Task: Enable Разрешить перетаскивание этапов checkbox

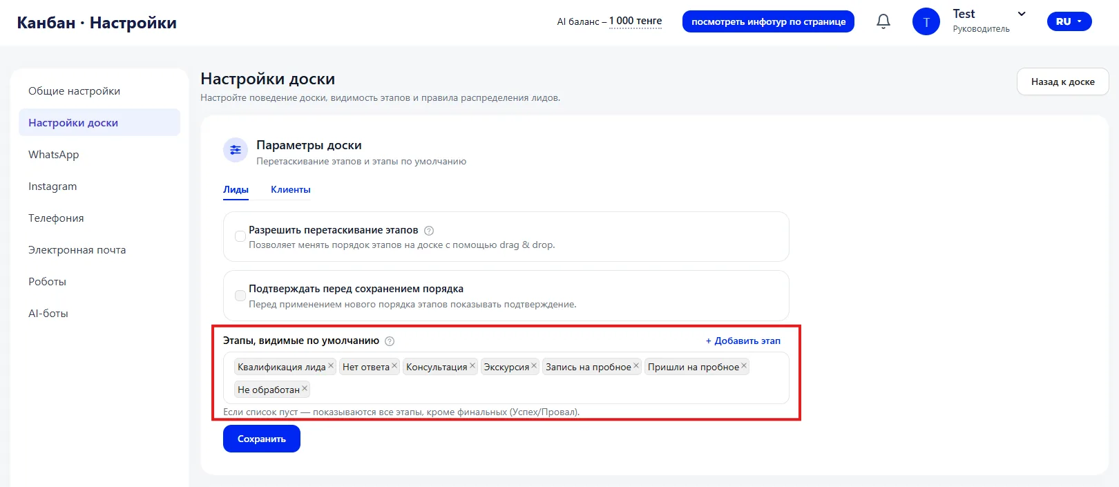Action: 240,236
